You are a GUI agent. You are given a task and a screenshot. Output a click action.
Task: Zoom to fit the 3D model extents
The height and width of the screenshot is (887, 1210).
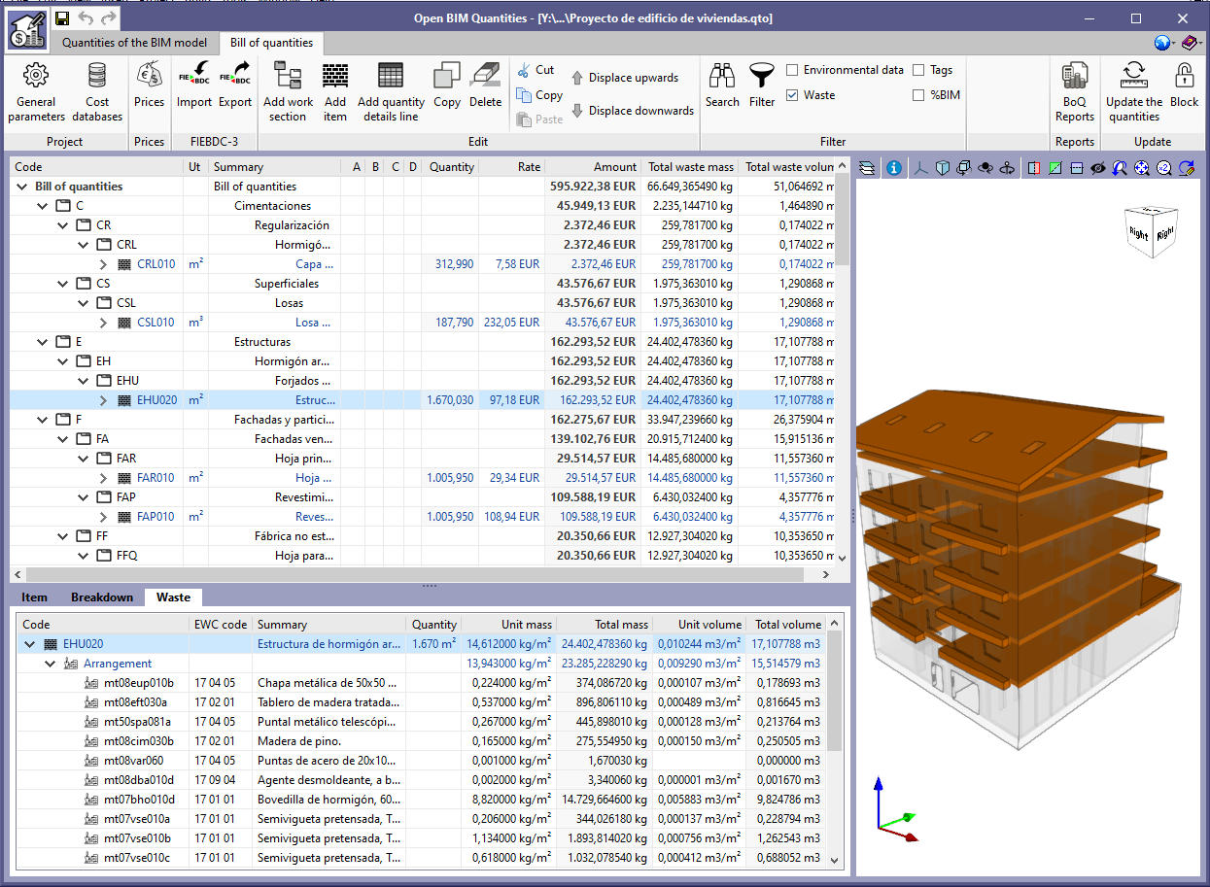point(1141,168)
